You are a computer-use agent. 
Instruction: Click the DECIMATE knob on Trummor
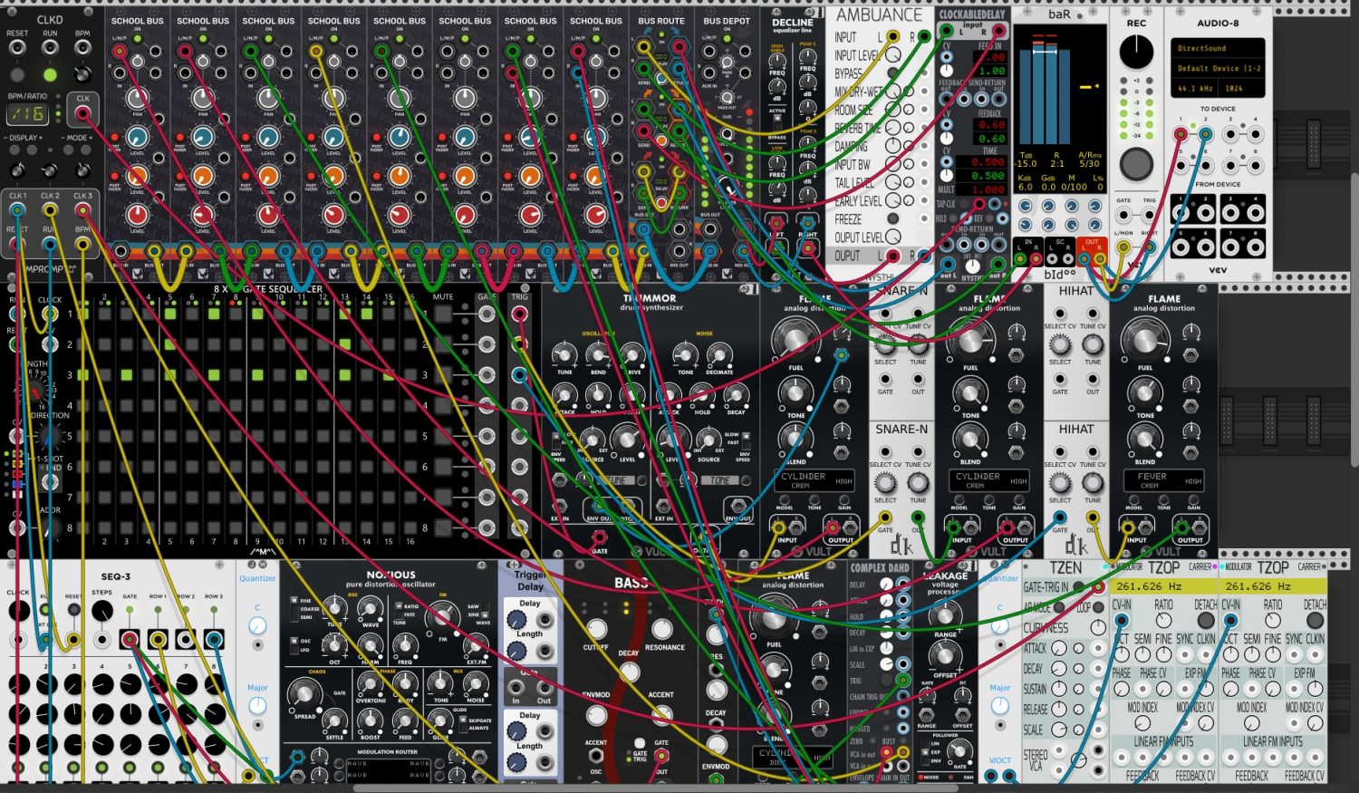(x=718, y=354)
